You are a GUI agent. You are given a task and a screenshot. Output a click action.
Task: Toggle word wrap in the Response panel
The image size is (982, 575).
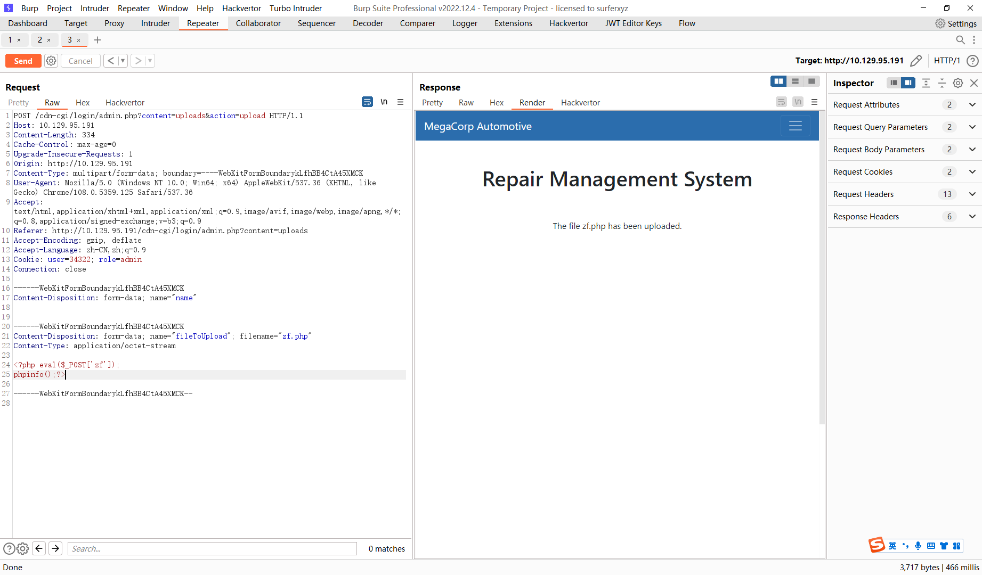781,102
